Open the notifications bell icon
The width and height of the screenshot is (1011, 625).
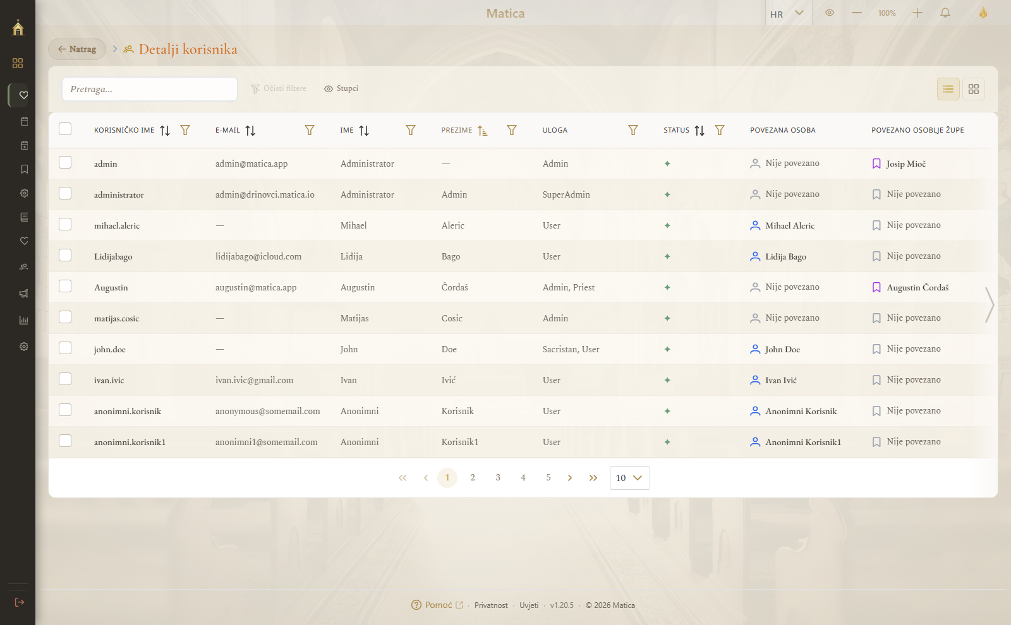945,13
